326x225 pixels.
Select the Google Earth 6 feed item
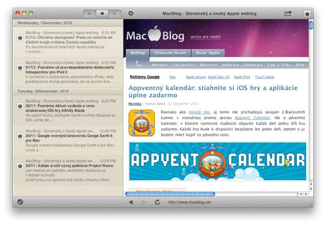68,140
